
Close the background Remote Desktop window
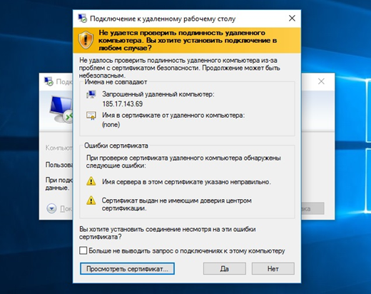321,81
